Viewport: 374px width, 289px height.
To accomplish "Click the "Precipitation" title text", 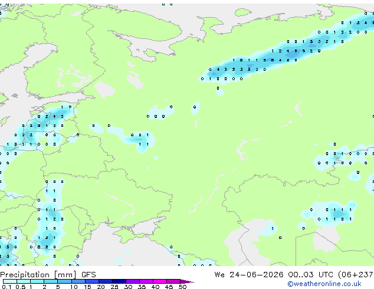I will 25,275.
